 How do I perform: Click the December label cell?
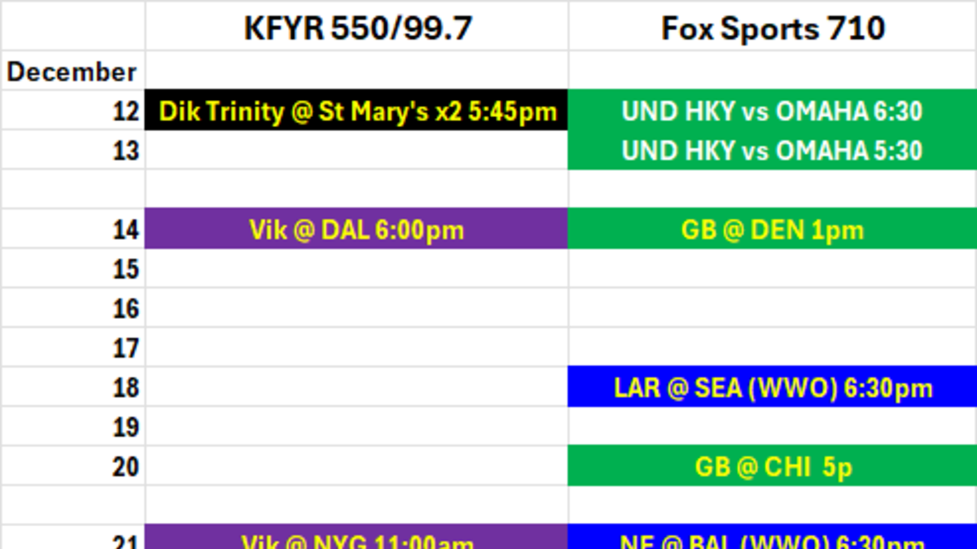pos(72,72)
